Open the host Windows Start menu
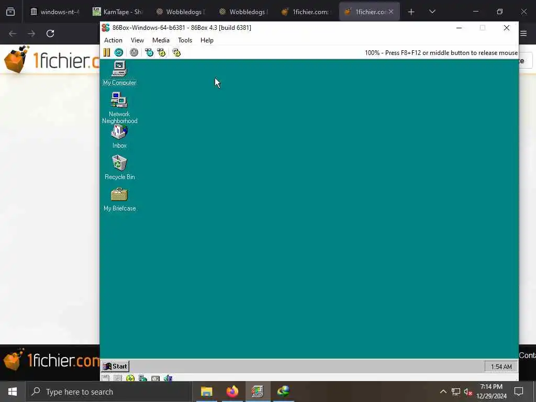The width and height of the screenshot is (536, 402). (x=13, y=392)
